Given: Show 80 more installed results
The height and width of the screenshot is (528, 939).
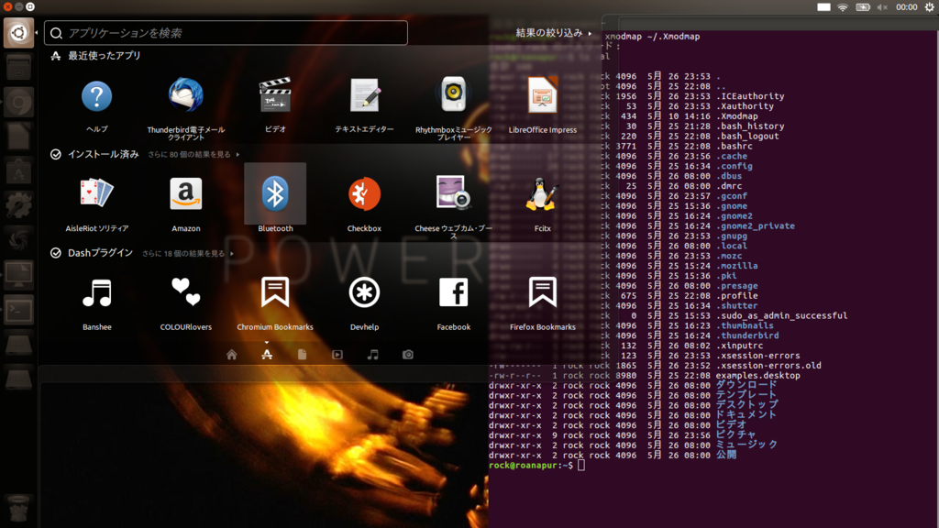Looking at the screenshot, I should [193, 154].
